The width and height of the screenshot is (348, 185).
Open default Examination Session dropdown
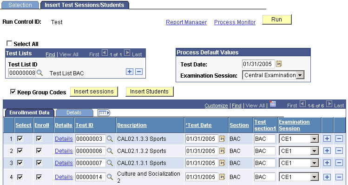click(300, 75)
